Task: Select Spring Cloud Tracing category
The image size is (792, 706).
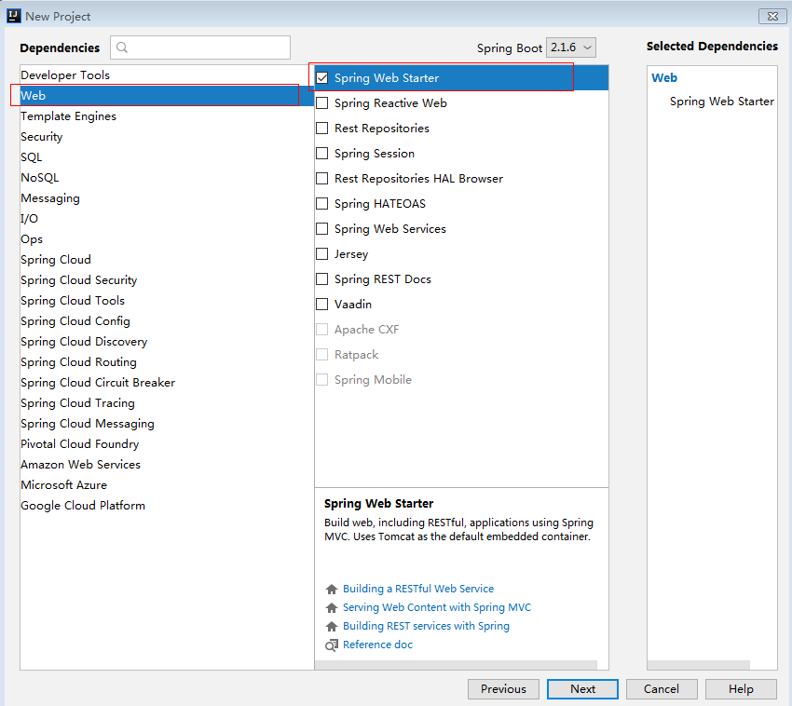Action: click(167, 403)
